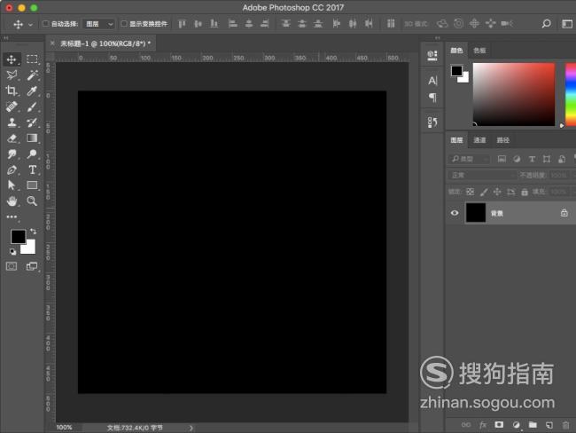Select the Hand tool
Viewport: 576px width, 433px height.
[x=12, y=201]
